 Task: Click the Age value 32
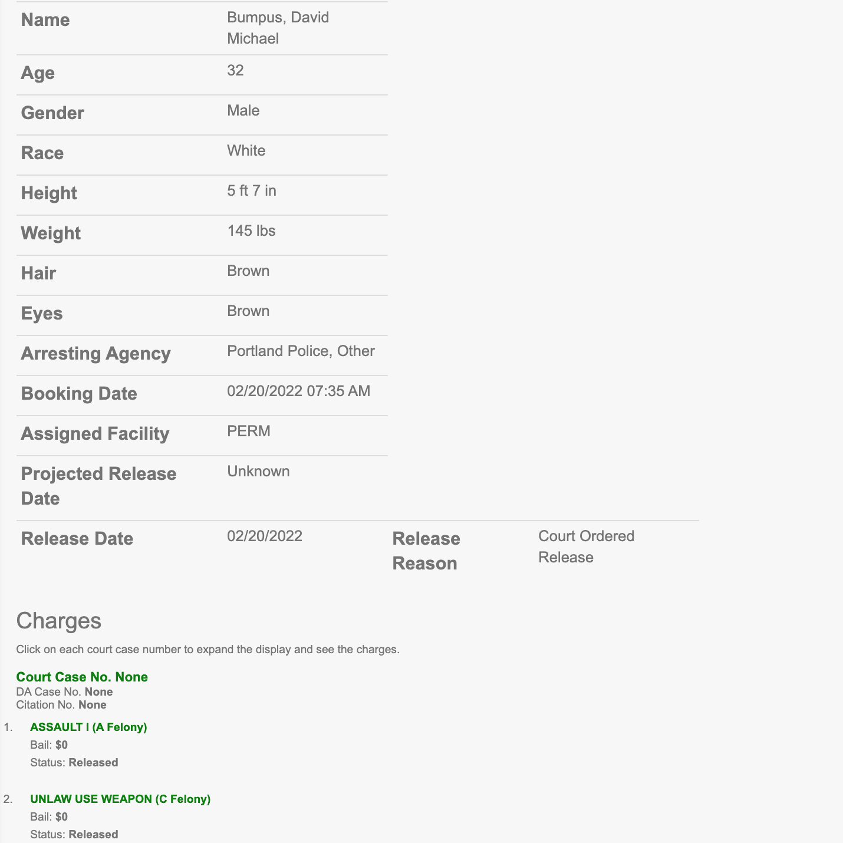(235, 70)
